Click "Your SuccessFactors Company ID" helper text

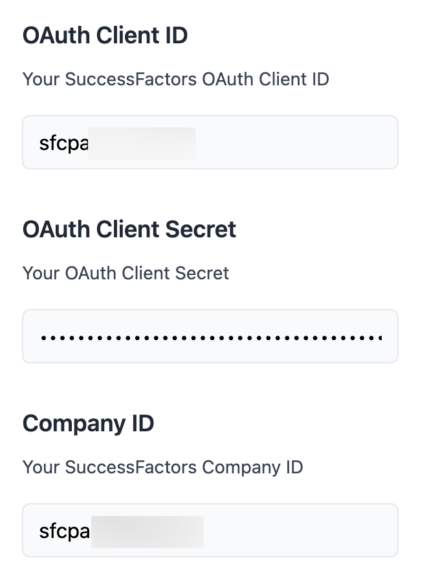(162, 467)
